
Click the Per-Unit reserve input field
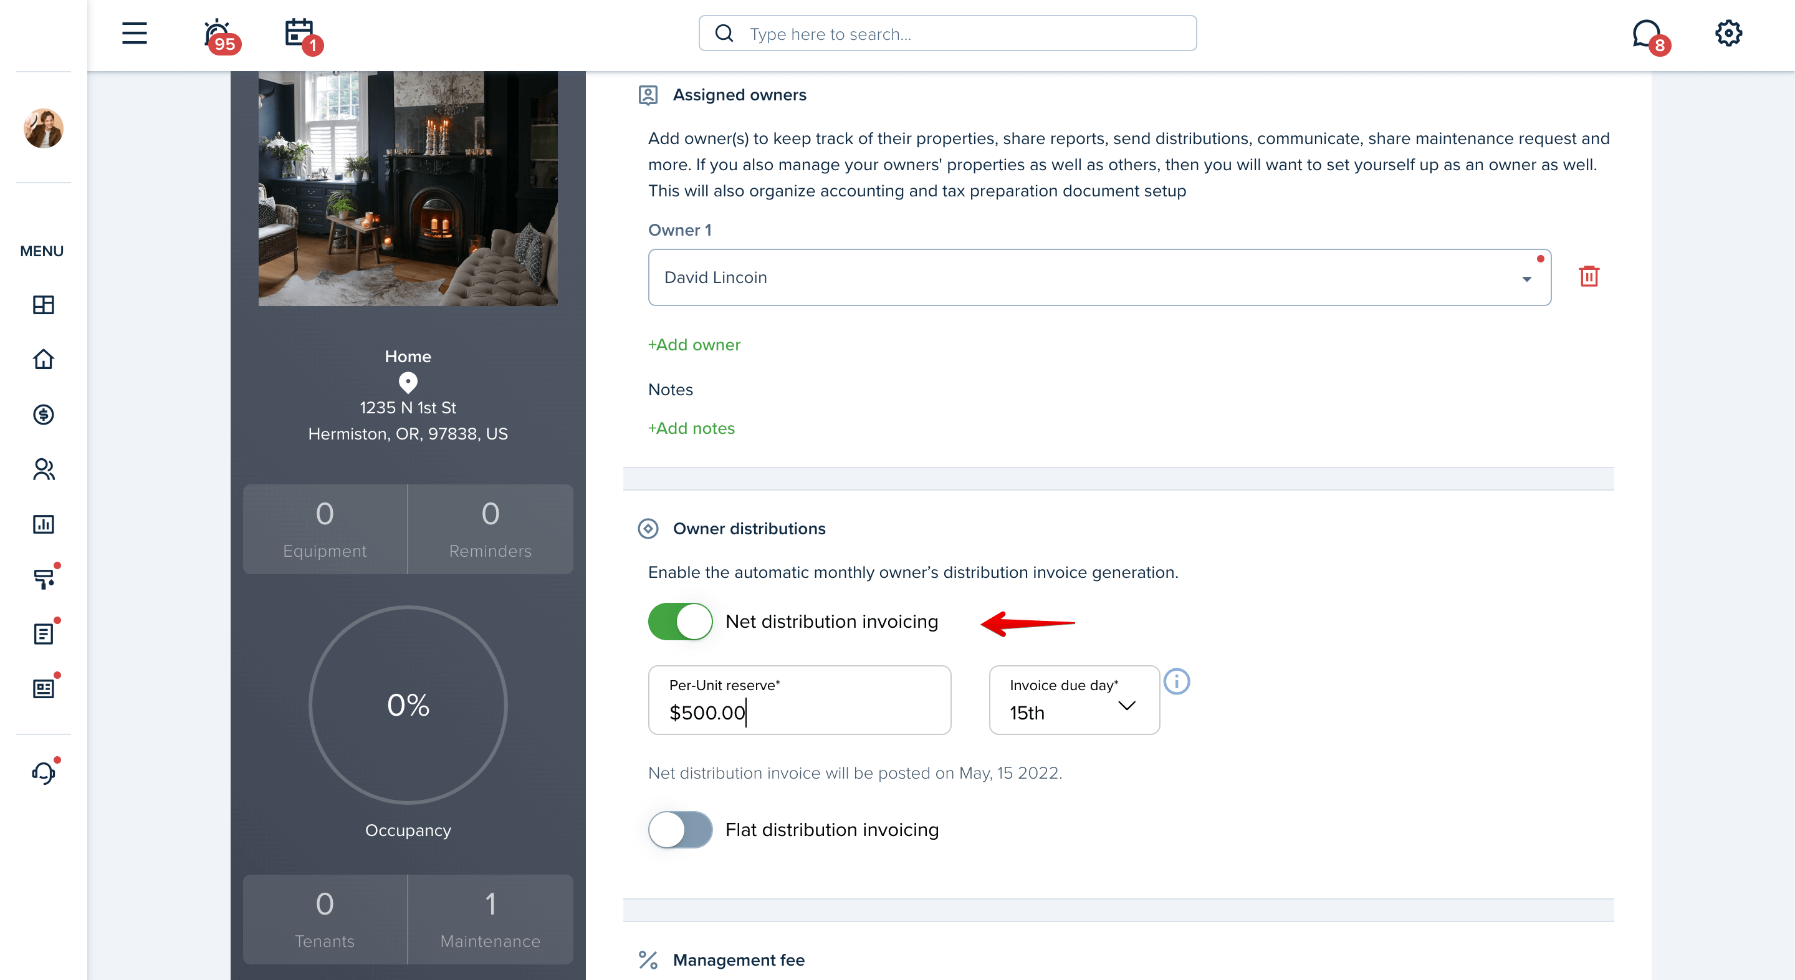pyautogui.click(x=799, y=699)
